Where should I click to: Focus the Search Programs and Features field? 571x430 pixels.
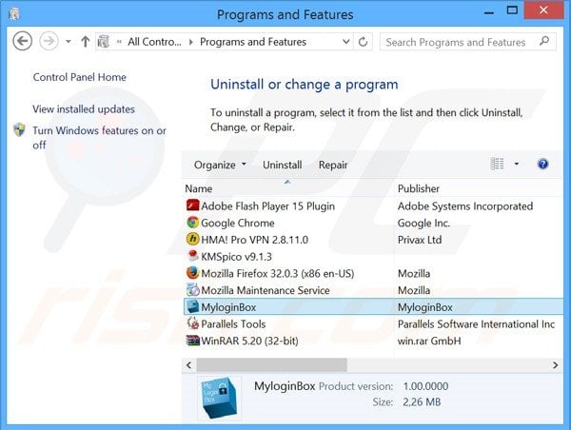(x=468, y=42)
